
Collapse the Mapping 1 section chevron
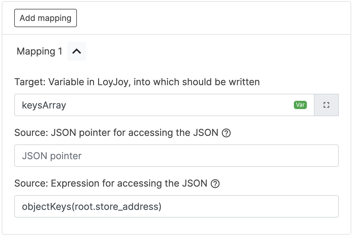[x=77, y=51]
